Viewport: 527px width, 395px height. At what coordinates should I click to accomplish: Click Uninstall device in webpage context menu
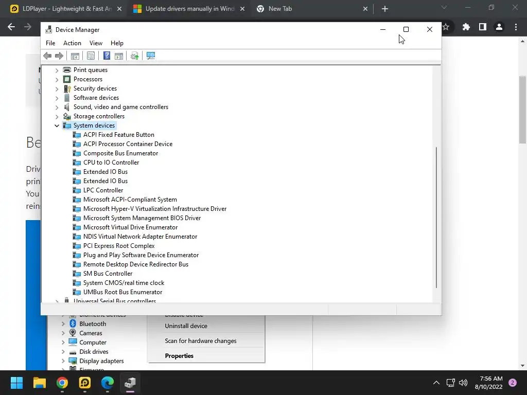pyautogui.click(x=186, y=326)
